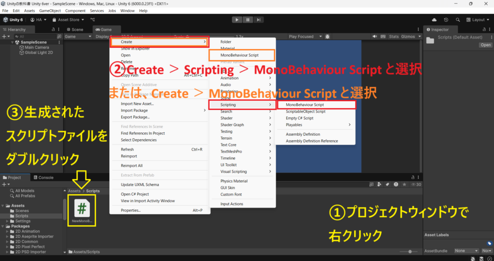The width and height of the screenshot is (494, 261).
Task: Open the Play Focused dropdown
Action: (x=305, y=37)
